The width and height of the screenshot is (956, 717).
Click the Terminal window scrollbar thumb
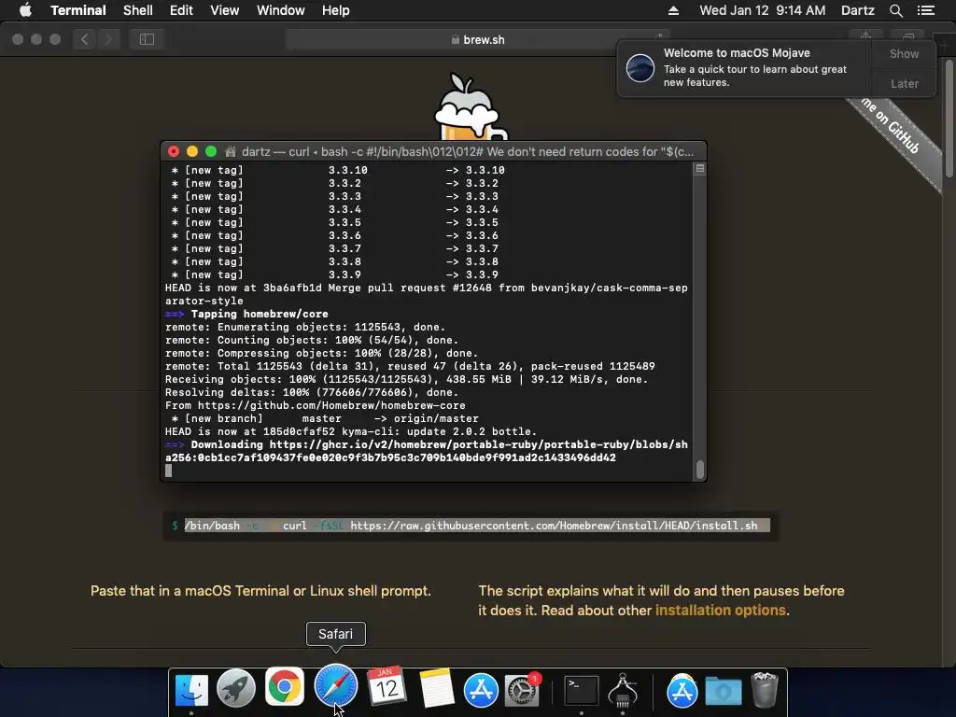click(x=700, y=470)
